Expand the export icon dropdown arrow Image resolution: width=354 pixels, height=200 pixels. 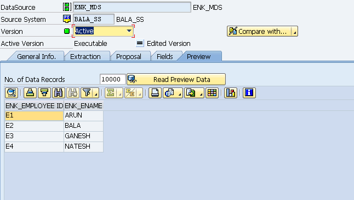pos(201,93)
